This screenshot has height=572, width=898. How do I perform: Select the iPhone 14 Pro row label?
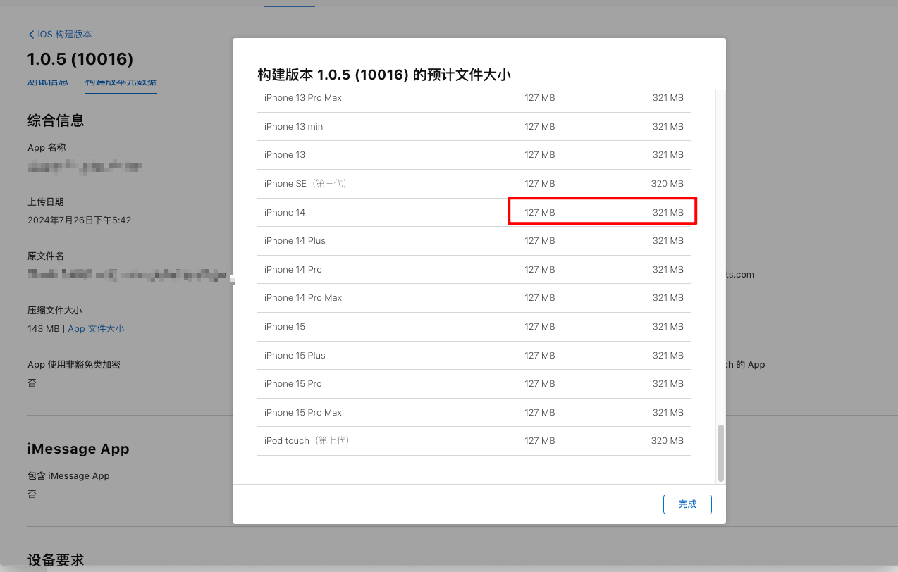293,270
